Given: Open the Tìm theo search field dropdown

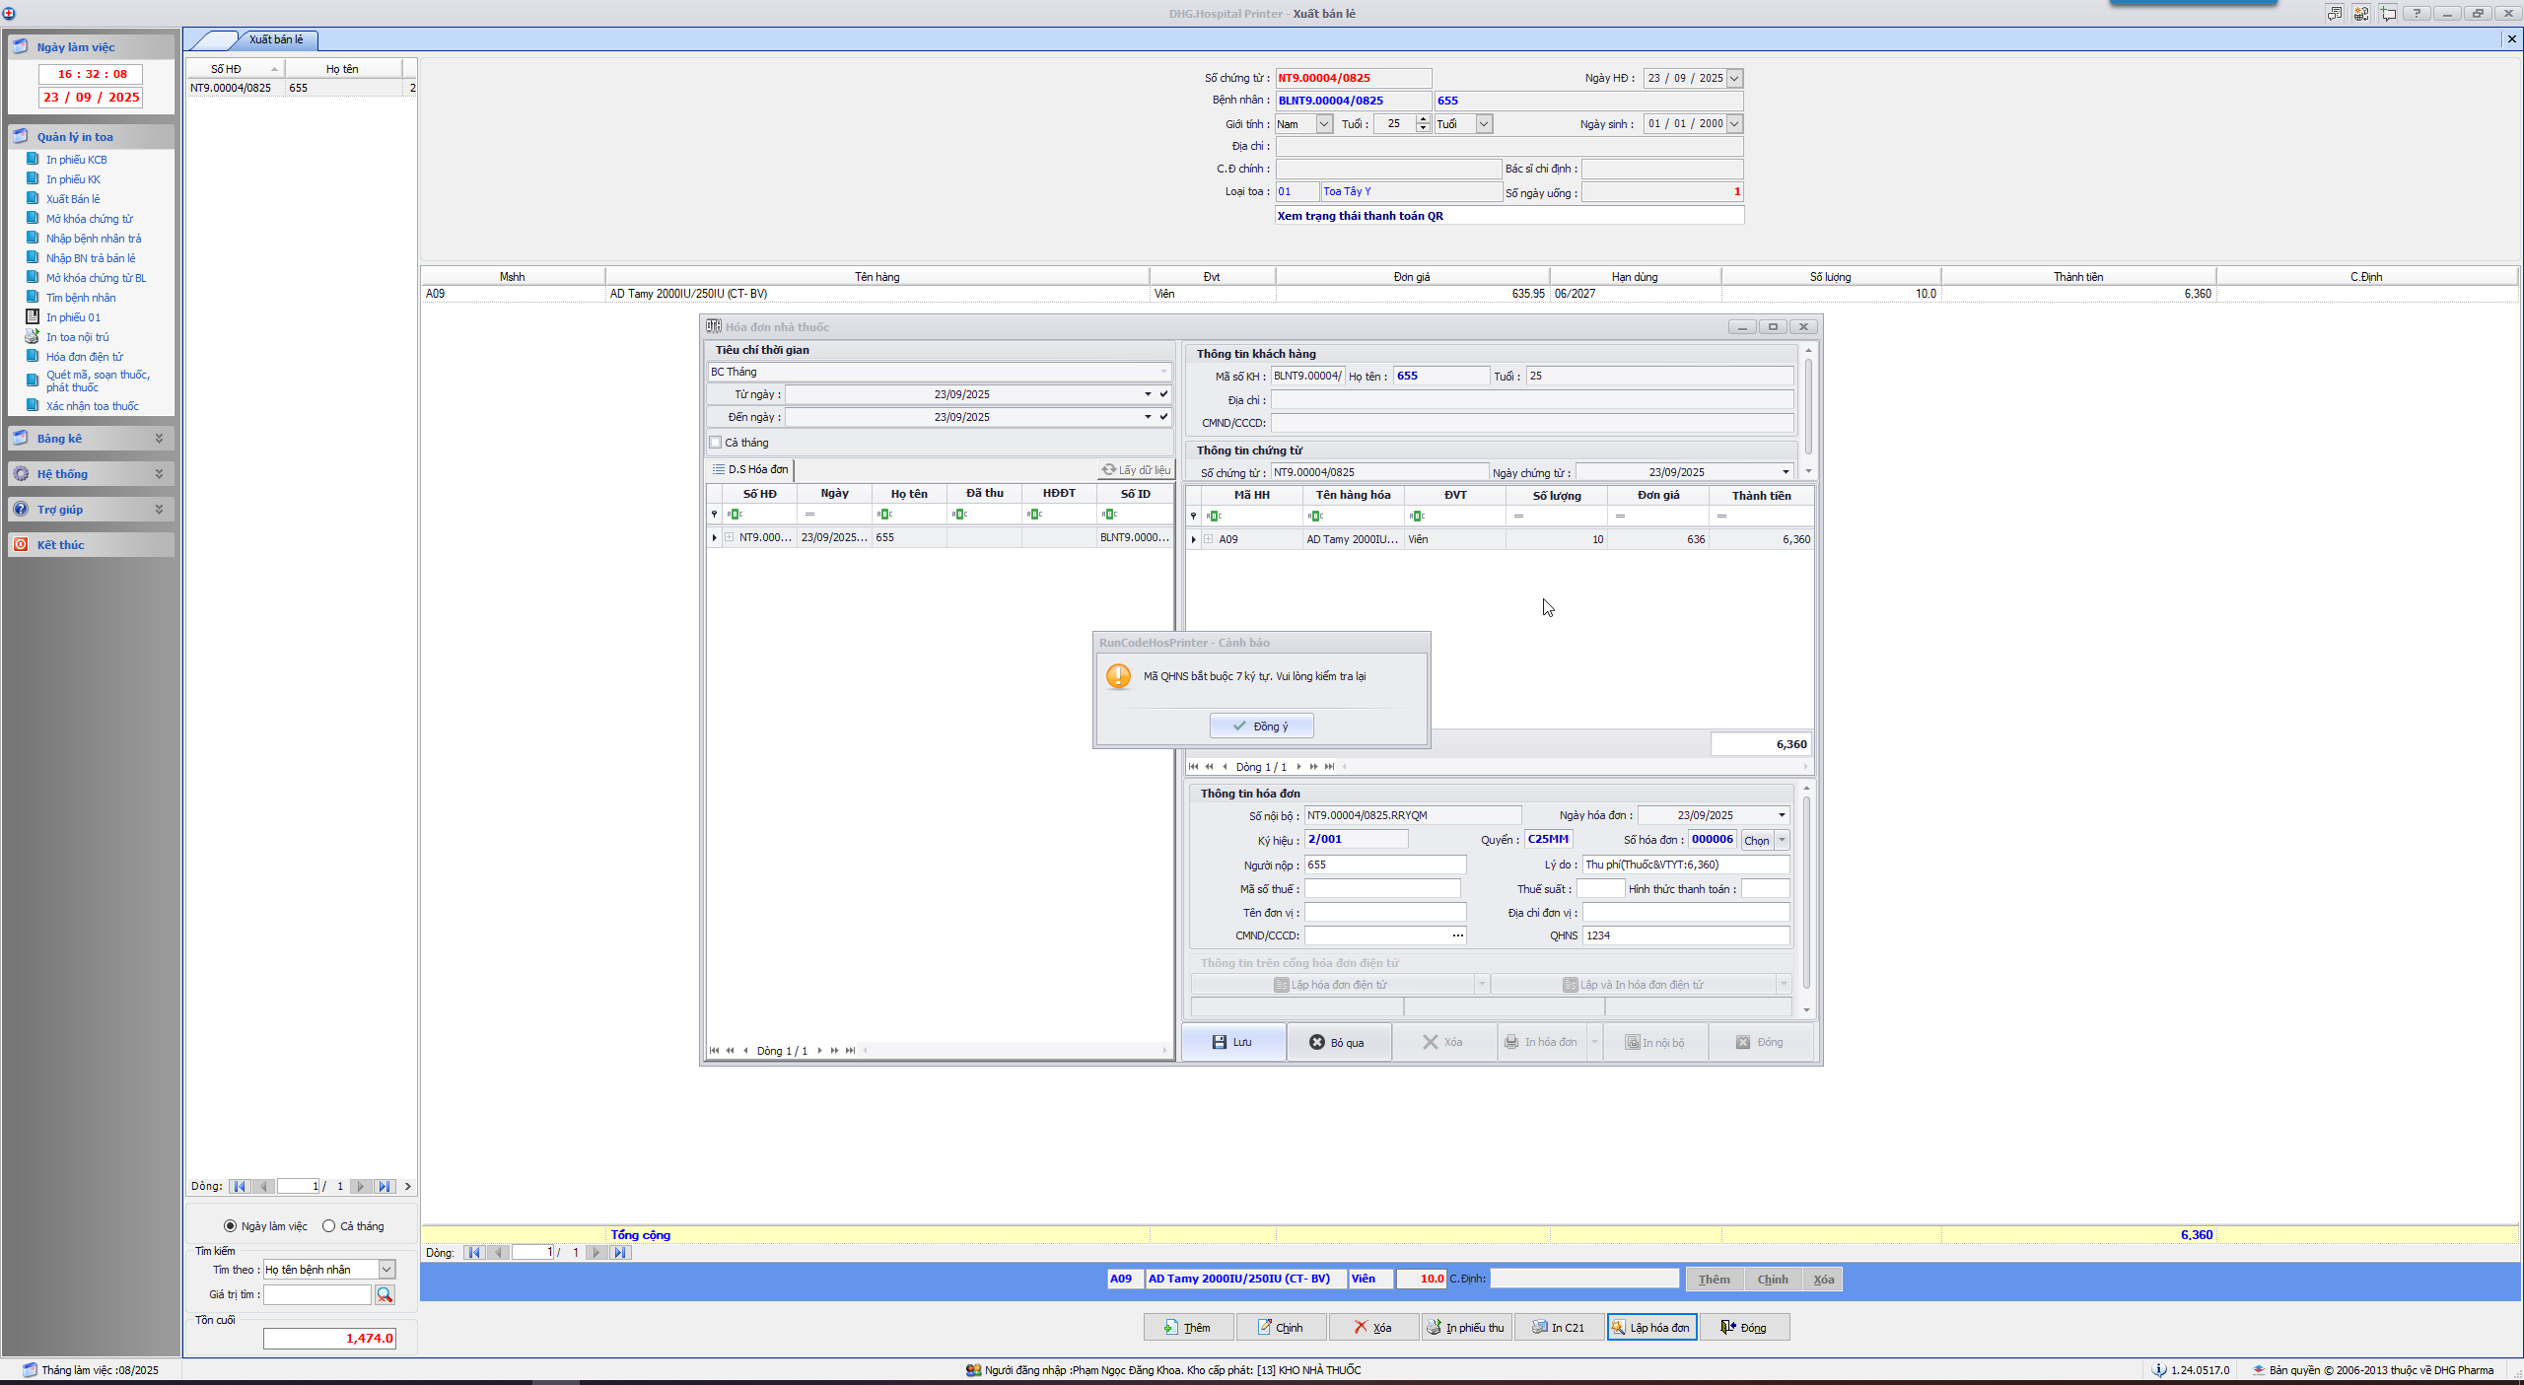Looking at the screenshot, I should click(386, 1270).
